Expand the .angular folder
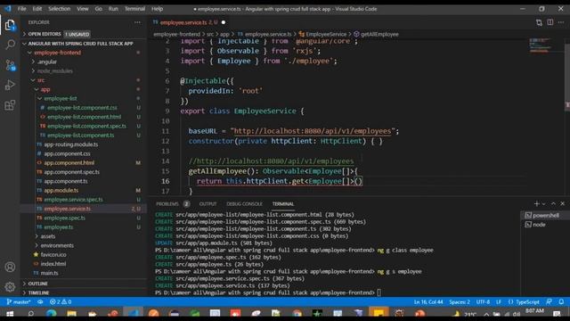Screen dimensions: 570x321 tap(47, 62)
